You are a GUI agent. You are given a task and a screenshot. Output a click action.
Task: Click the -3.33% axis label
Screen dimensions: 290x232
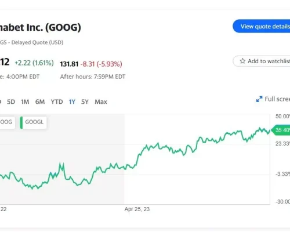tap(282, 174)
